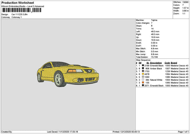The width and height of the screenshot is (190, 134).
Task: Click the Machine value Tajima
Action: point(154,20)
